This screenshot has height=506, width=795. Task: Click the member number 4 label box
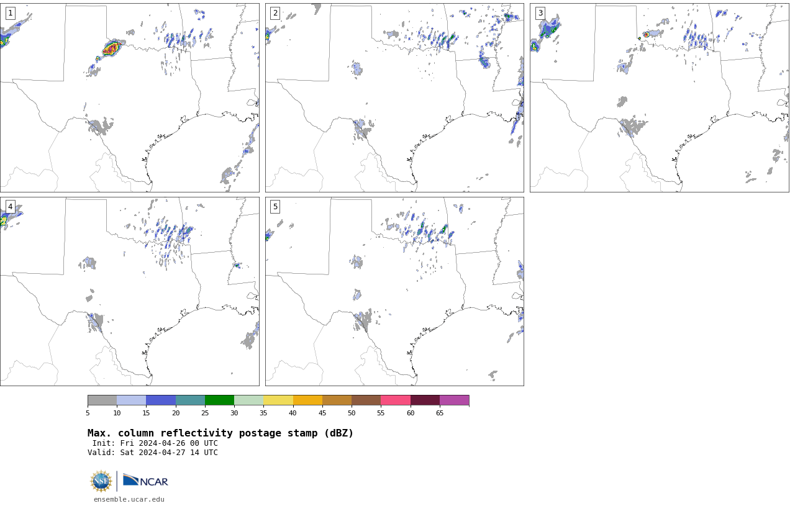(x=10, y=207)
